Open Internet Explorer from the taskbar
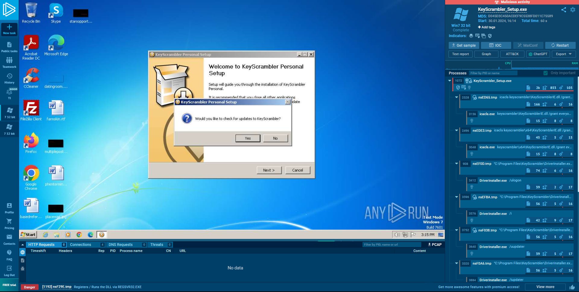The image size is (579, 292). tap(46, 235)
